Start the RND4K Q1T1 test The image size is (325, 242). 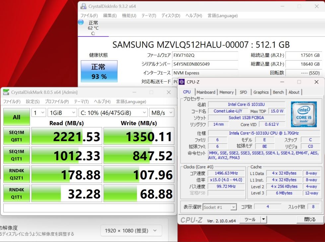[x=17, y=193]
